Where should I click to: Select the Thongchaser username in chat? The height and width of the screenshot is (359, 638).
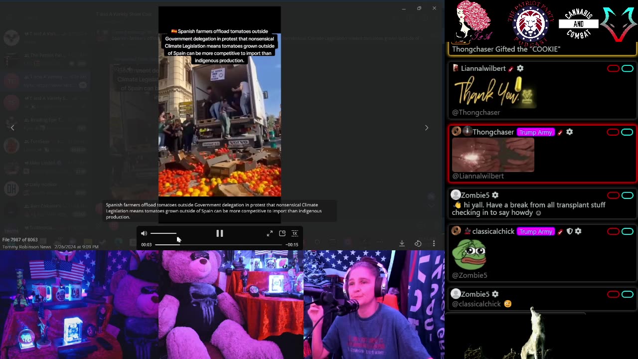coord(493,132)
